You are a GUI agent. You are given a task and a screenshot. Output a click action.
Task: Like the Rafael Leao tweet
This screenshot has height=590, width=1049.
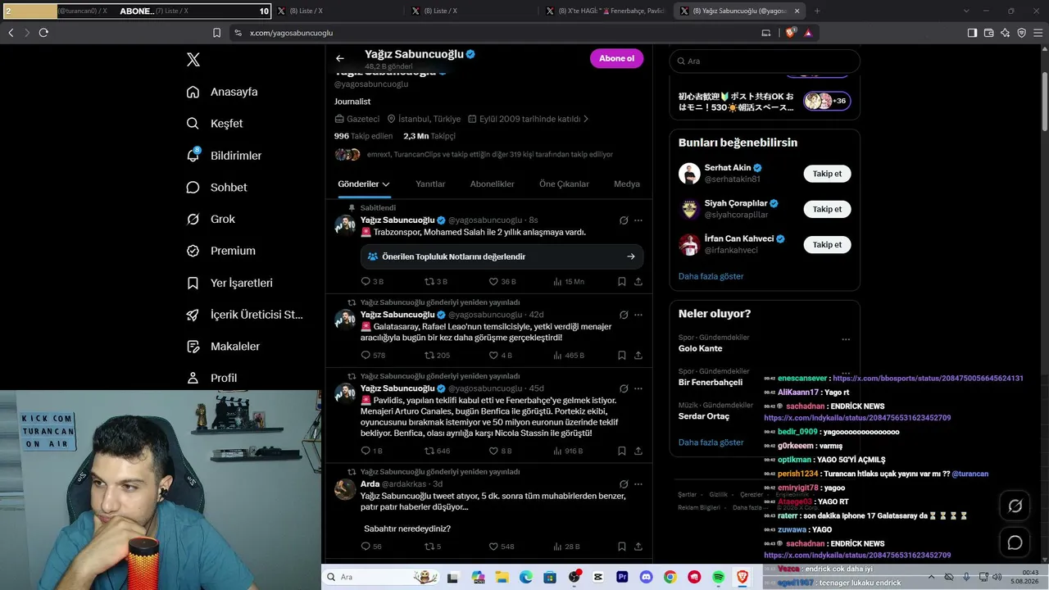point(493,356)
